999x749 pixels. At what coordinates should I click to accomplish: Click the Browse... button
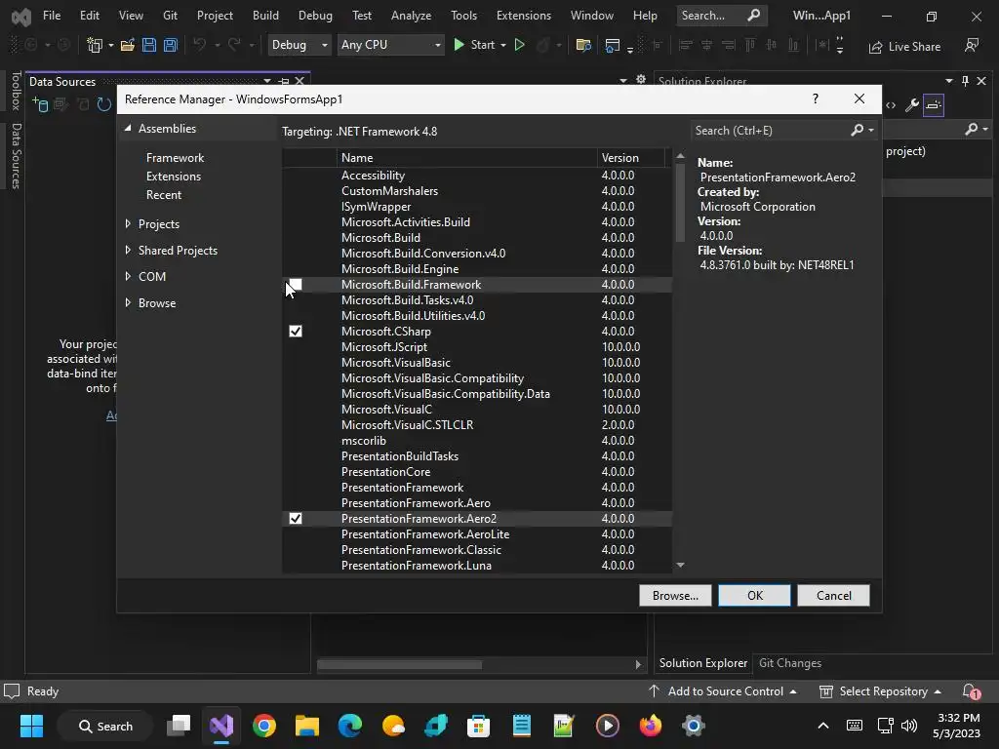pyautogui.click(x=675, y=596)
